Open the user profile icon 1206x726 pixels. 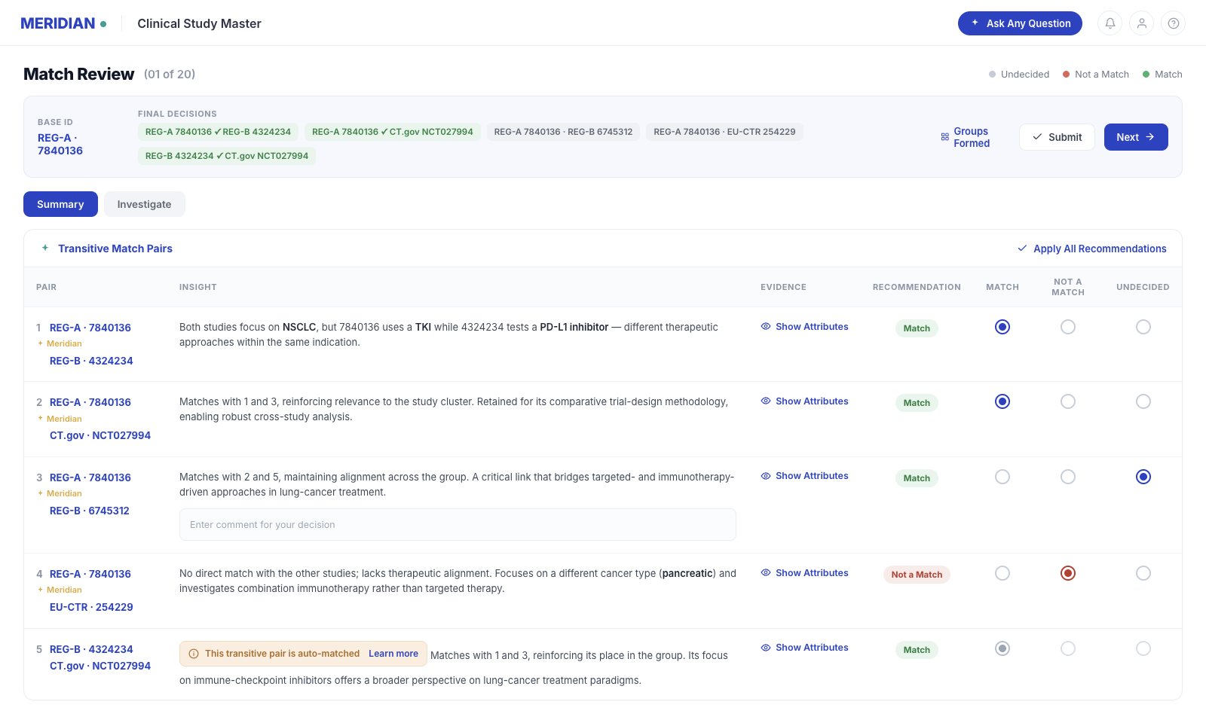pyautogui.click(x=1142, y=23)
